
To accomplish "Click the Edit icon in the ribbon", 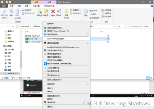I will click(x=91, y=14).
